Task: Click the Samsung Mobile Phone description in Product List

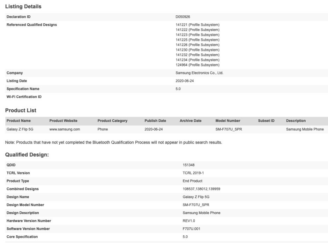Action: [x=305, y=129]
